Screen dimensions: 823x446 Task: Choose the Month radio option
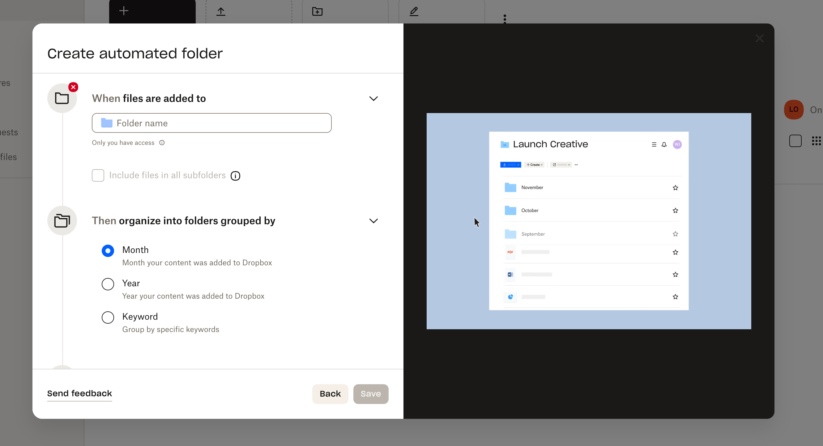pyautogui.click(x=108, y=250)
